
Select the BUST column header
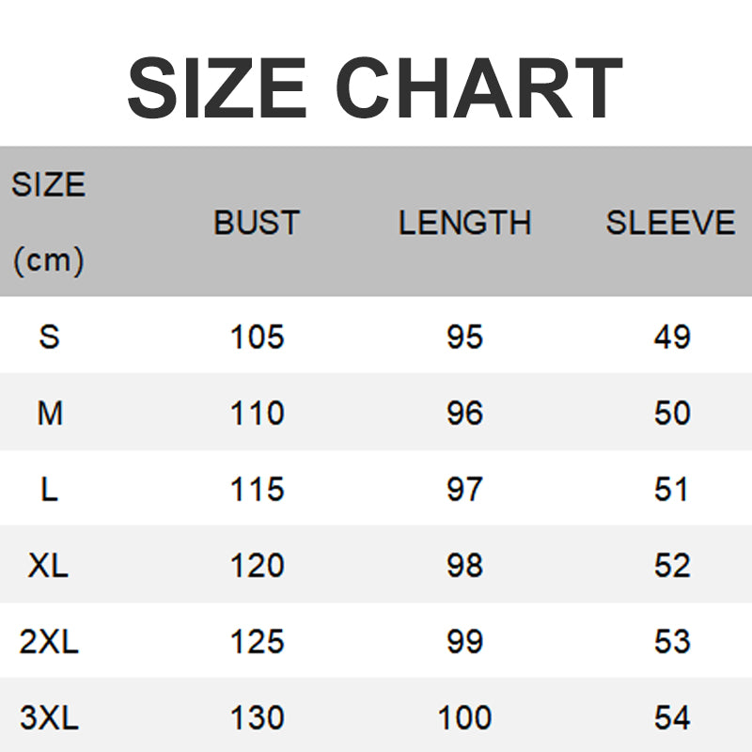pos(257,223)
